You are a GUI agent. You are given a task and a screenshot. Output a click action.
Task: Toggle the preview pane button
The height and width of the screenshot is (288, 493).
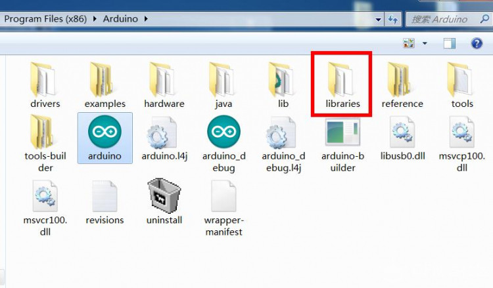point(450,43)
